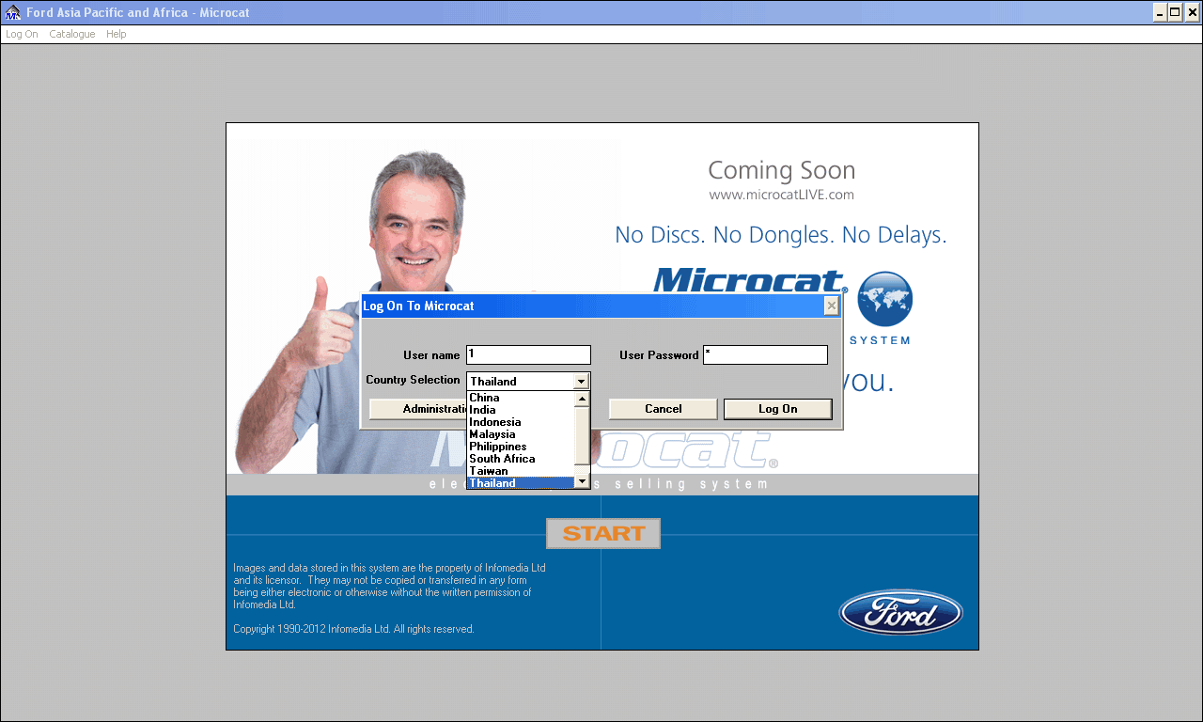1203x722 pixels.
Task: Choose Malaysia in the country list
Action: tap(492, 434)
